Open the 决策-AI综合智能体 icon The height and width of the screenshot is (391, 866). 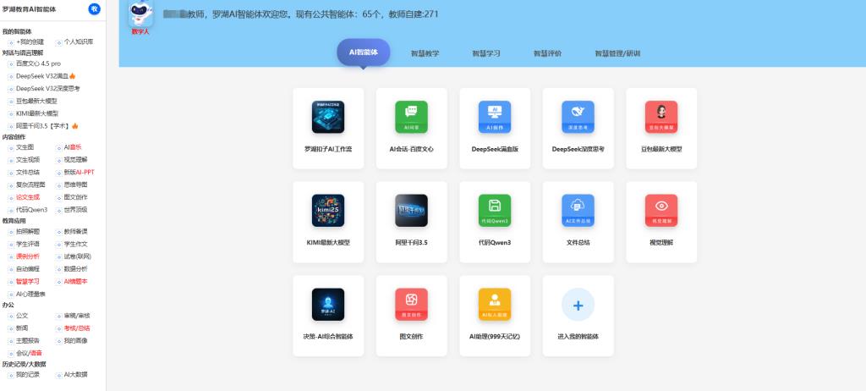click(x=328, y=304)
